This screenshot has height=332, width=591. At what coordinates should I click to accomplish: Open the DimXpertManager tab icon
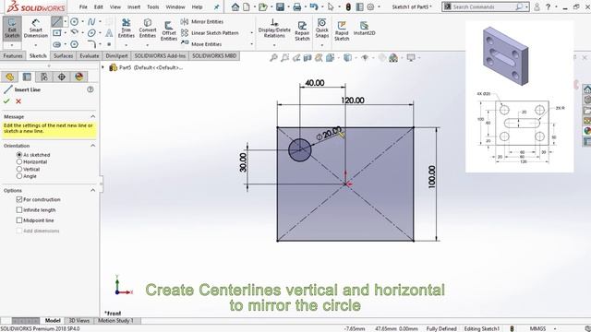[x=62, y=77]
